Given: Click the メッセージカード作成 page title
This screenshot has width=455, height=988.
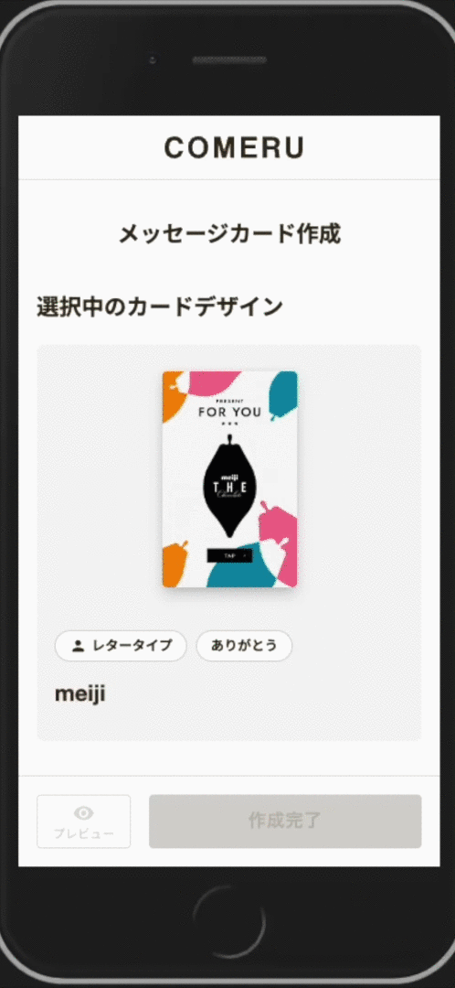Looking at the screenshot, I should point(229,234).
